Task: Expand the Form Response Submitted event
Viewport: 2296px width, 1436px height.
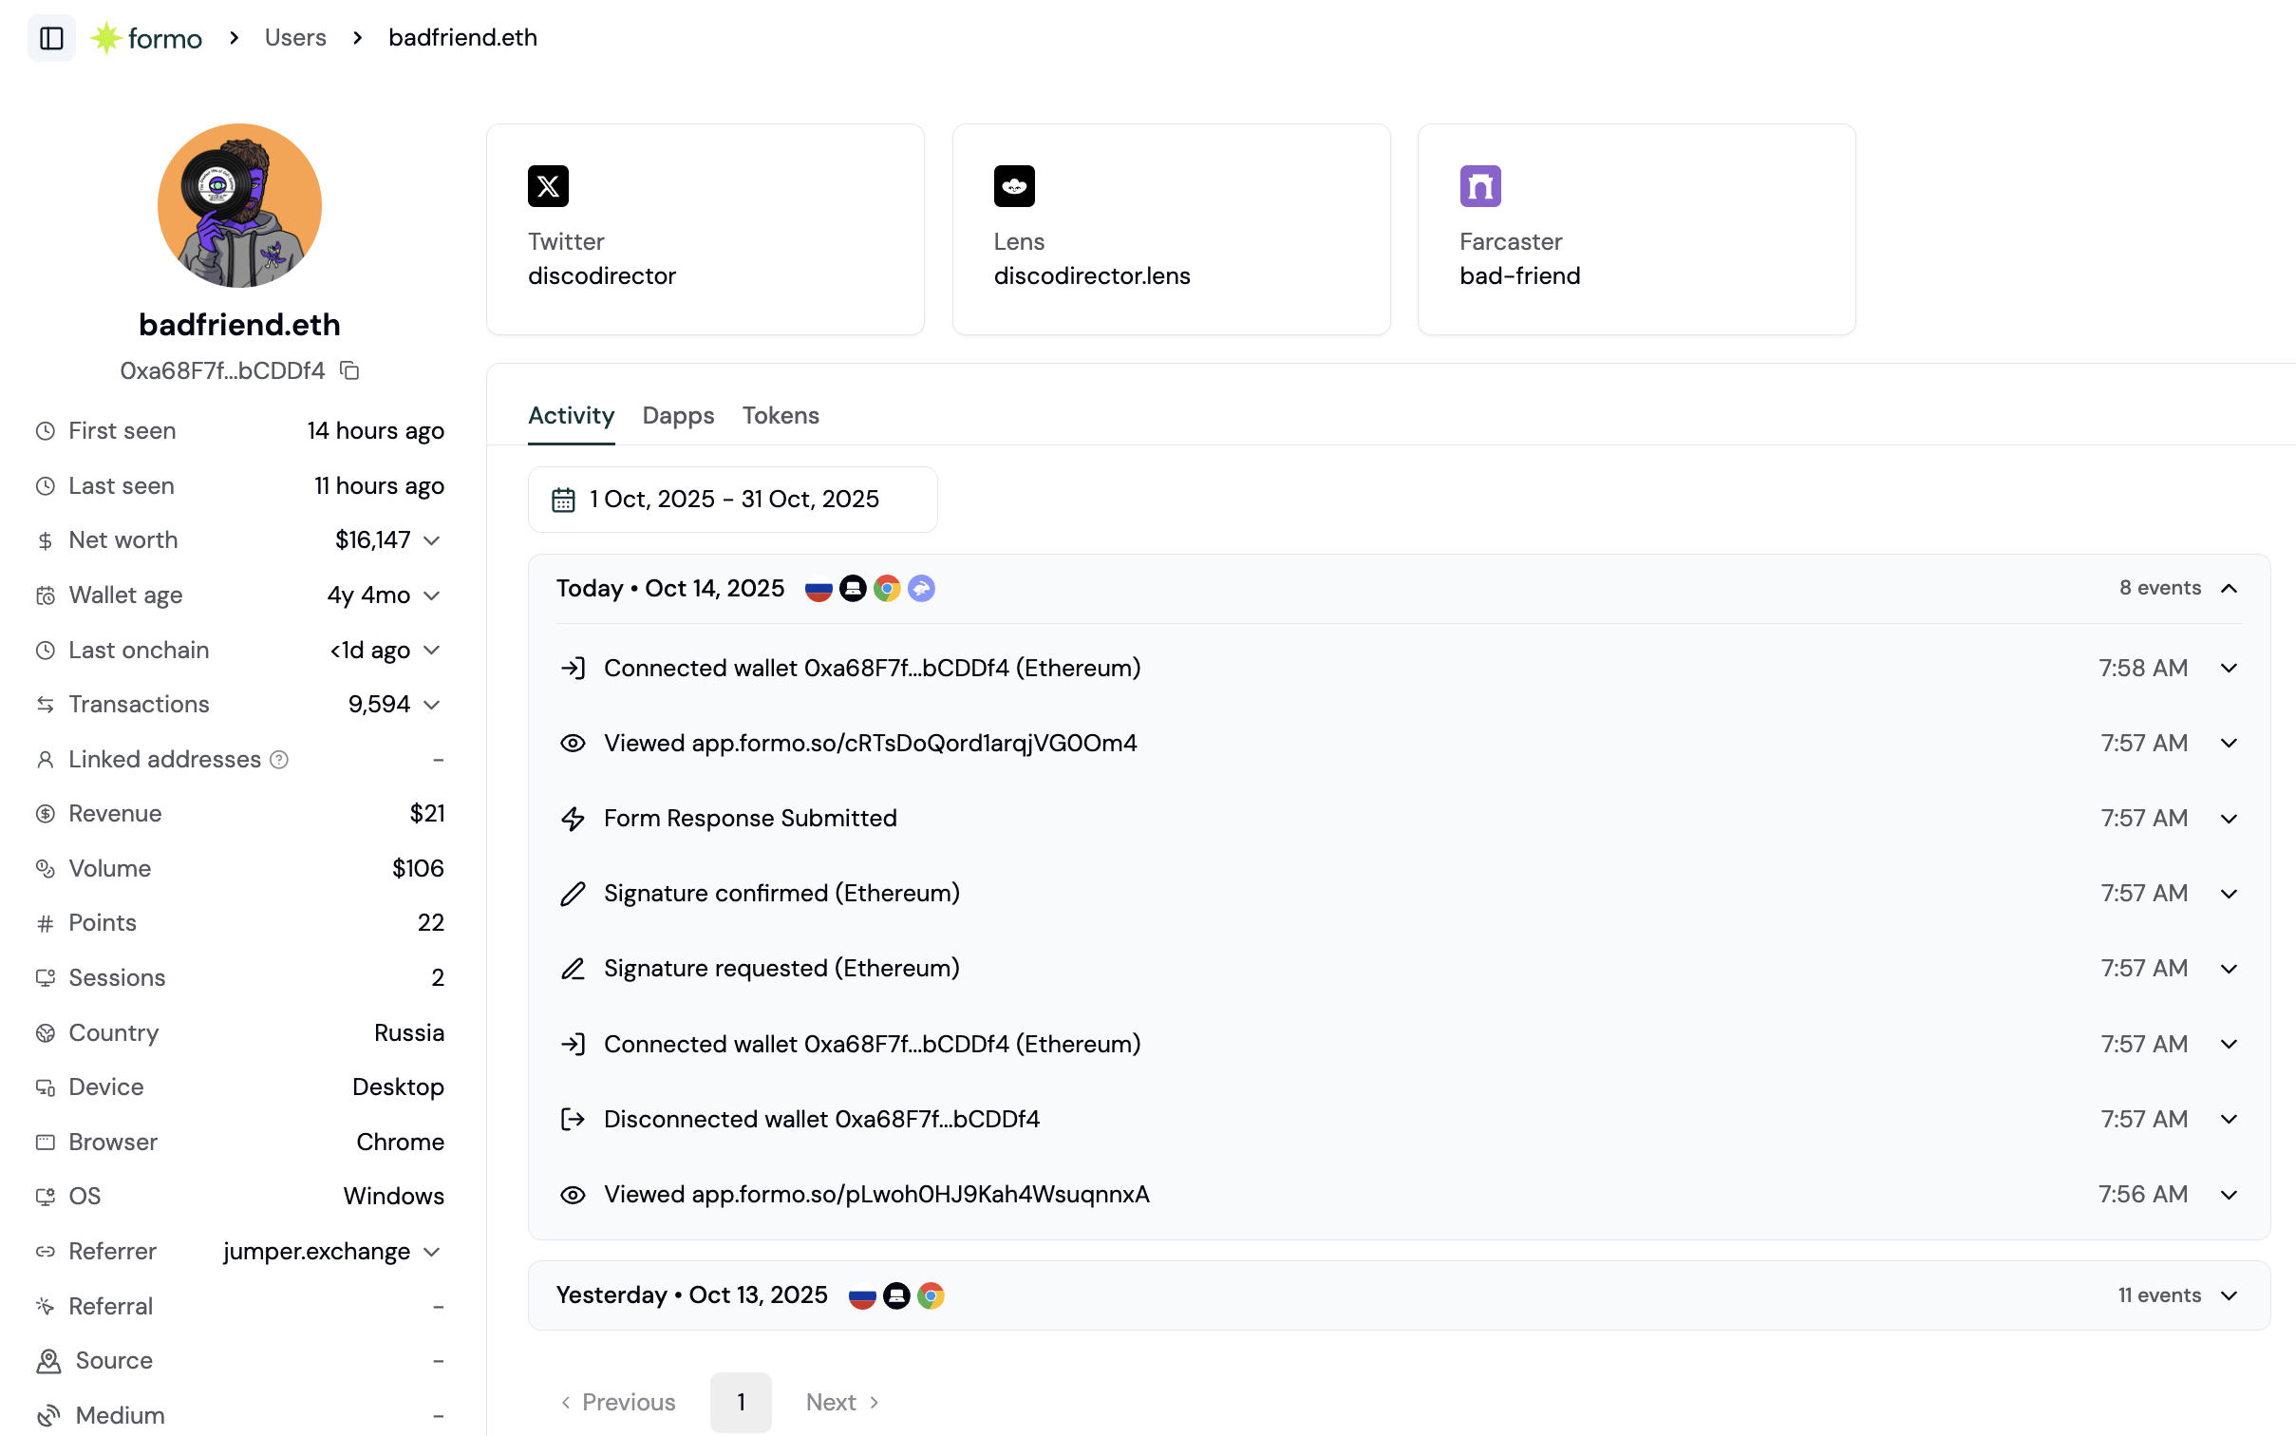Action: (2229, 819)
